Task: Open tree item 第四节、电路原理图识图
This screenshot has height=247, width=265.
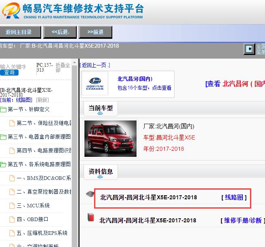Action: click(44, 150)
